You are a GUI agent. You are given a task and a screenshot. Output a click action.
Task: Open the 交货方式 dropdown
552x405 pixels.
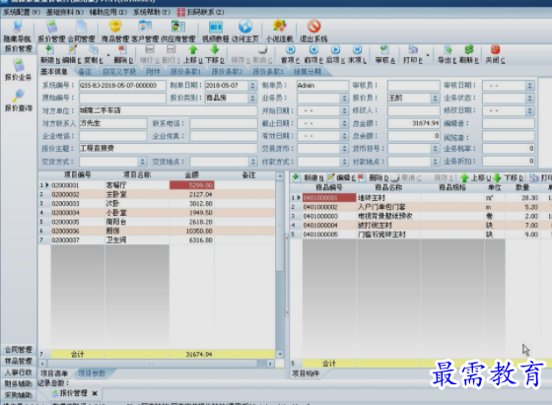(x=142, y=162)
